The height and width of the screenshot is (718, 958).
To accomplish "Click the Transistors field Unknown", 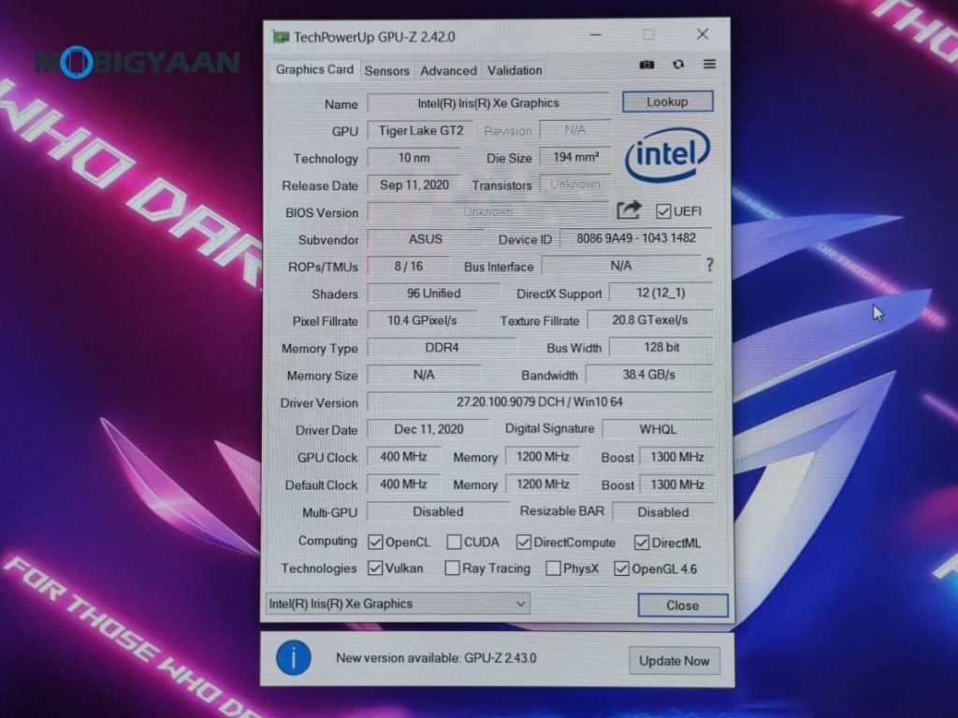I will click(575, 184).
